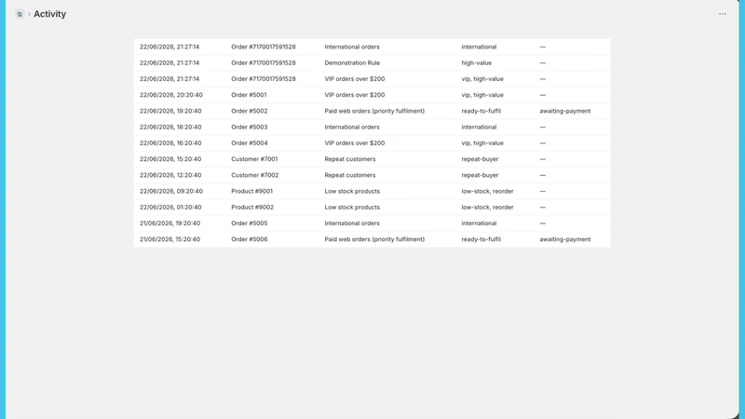Click timestamp '21/06/2026, 15:20:40'
This screenshot has height=419, width=745.
coord(170,239)
